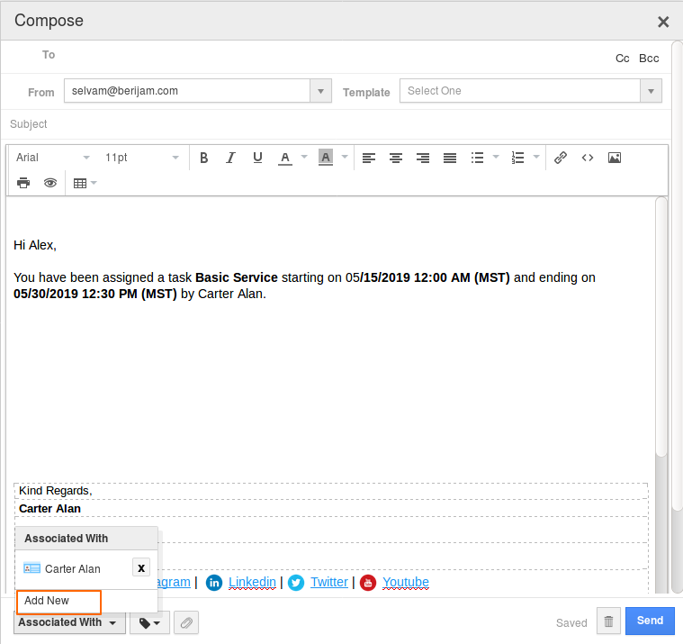Image resolution: width=683 pixels, height=644 pixels.
Task: Click the LinkedIn icon in signature
Action: (214, 583)
